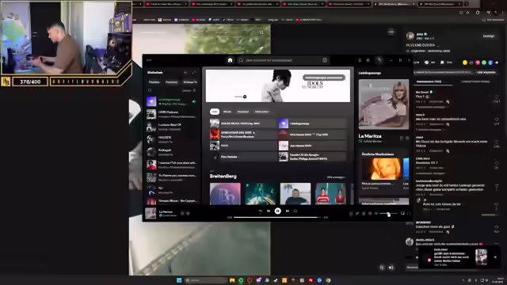Image resolution: width=507 pixels, height=285 pixels.
Task: Open La Maritza album cover in sidebar
Action: [383, 104]
